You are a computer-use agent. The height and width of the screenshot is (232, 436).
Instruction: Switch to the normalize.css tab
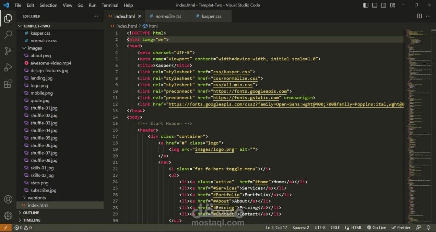click(168, 16)
